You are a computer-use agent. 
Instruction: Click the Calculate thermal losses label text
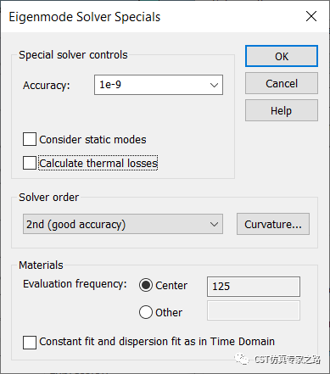pos(98,163)
